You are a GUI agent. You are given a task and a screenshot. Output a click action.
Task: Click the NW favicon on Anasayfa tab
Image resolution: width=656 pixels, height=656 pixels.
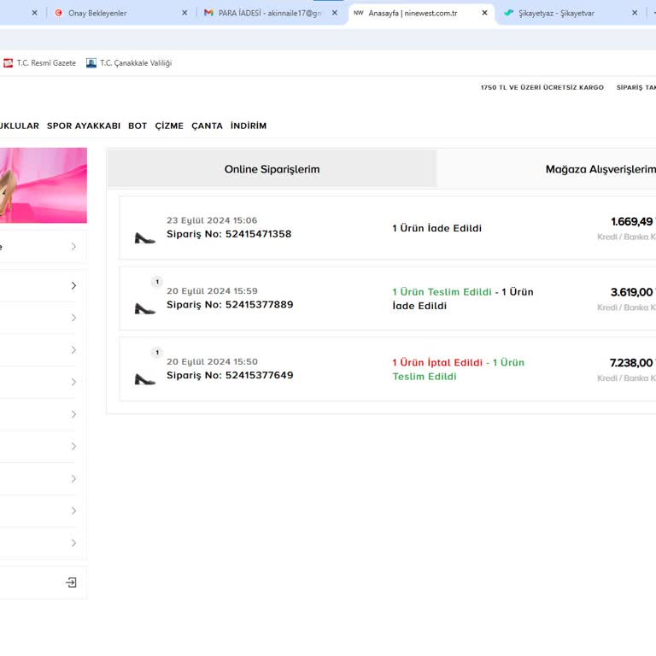point(359,13)
